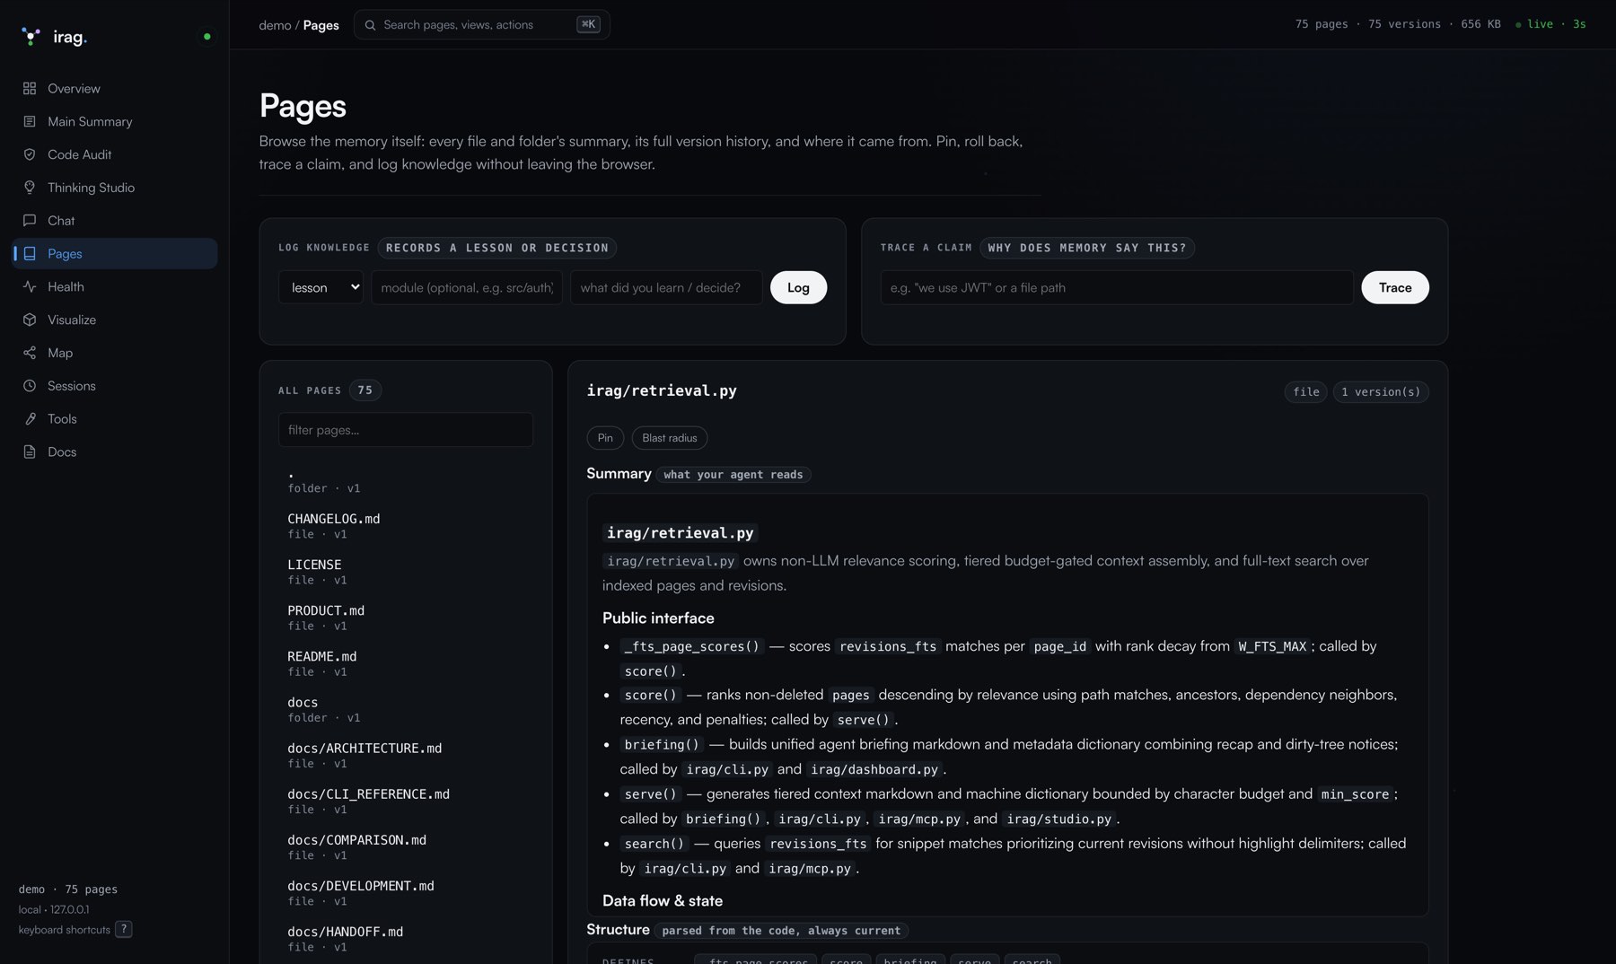Click the Tools wrench icon
Image resolution: width=1616 pixels, height=964 pixels.
(30, 418)
